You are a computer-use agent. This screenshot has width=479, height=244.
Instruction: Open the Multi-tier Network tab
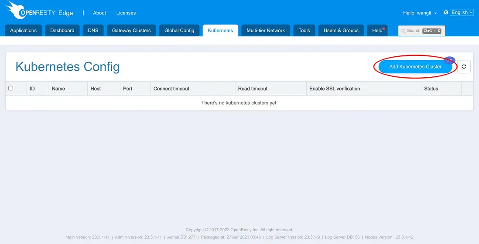tap(266, 31)
